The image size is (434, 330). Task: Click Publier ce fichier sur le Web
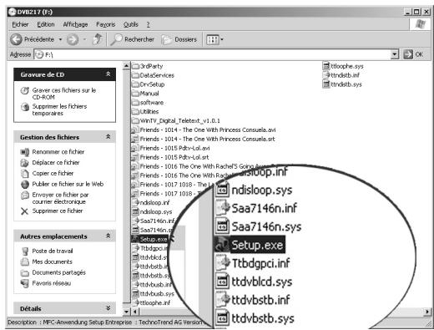click(x=68, y=184)
